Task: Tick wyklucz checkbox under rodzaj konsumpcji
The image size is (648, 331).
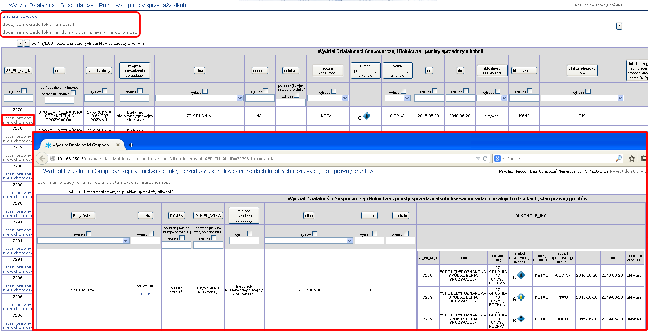Action: coord(334,91)
